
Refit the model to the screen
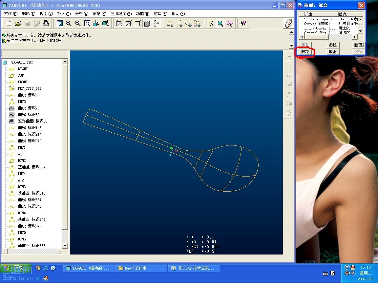tap(87, 23)
